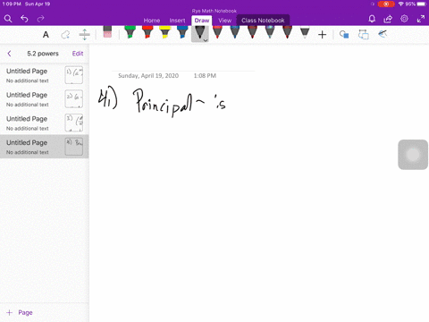
Task: Add a new Page at the bottom
Action: click(20, 312)
